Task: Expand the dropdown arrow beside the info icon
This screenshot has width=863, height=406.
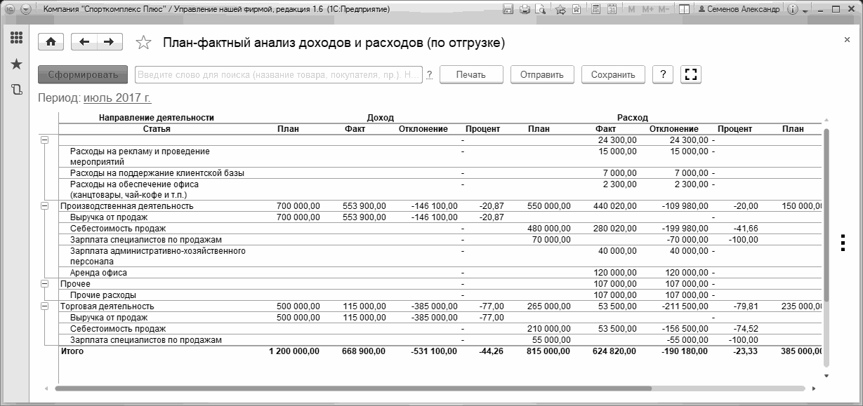Action: click(x=805, y=11)
